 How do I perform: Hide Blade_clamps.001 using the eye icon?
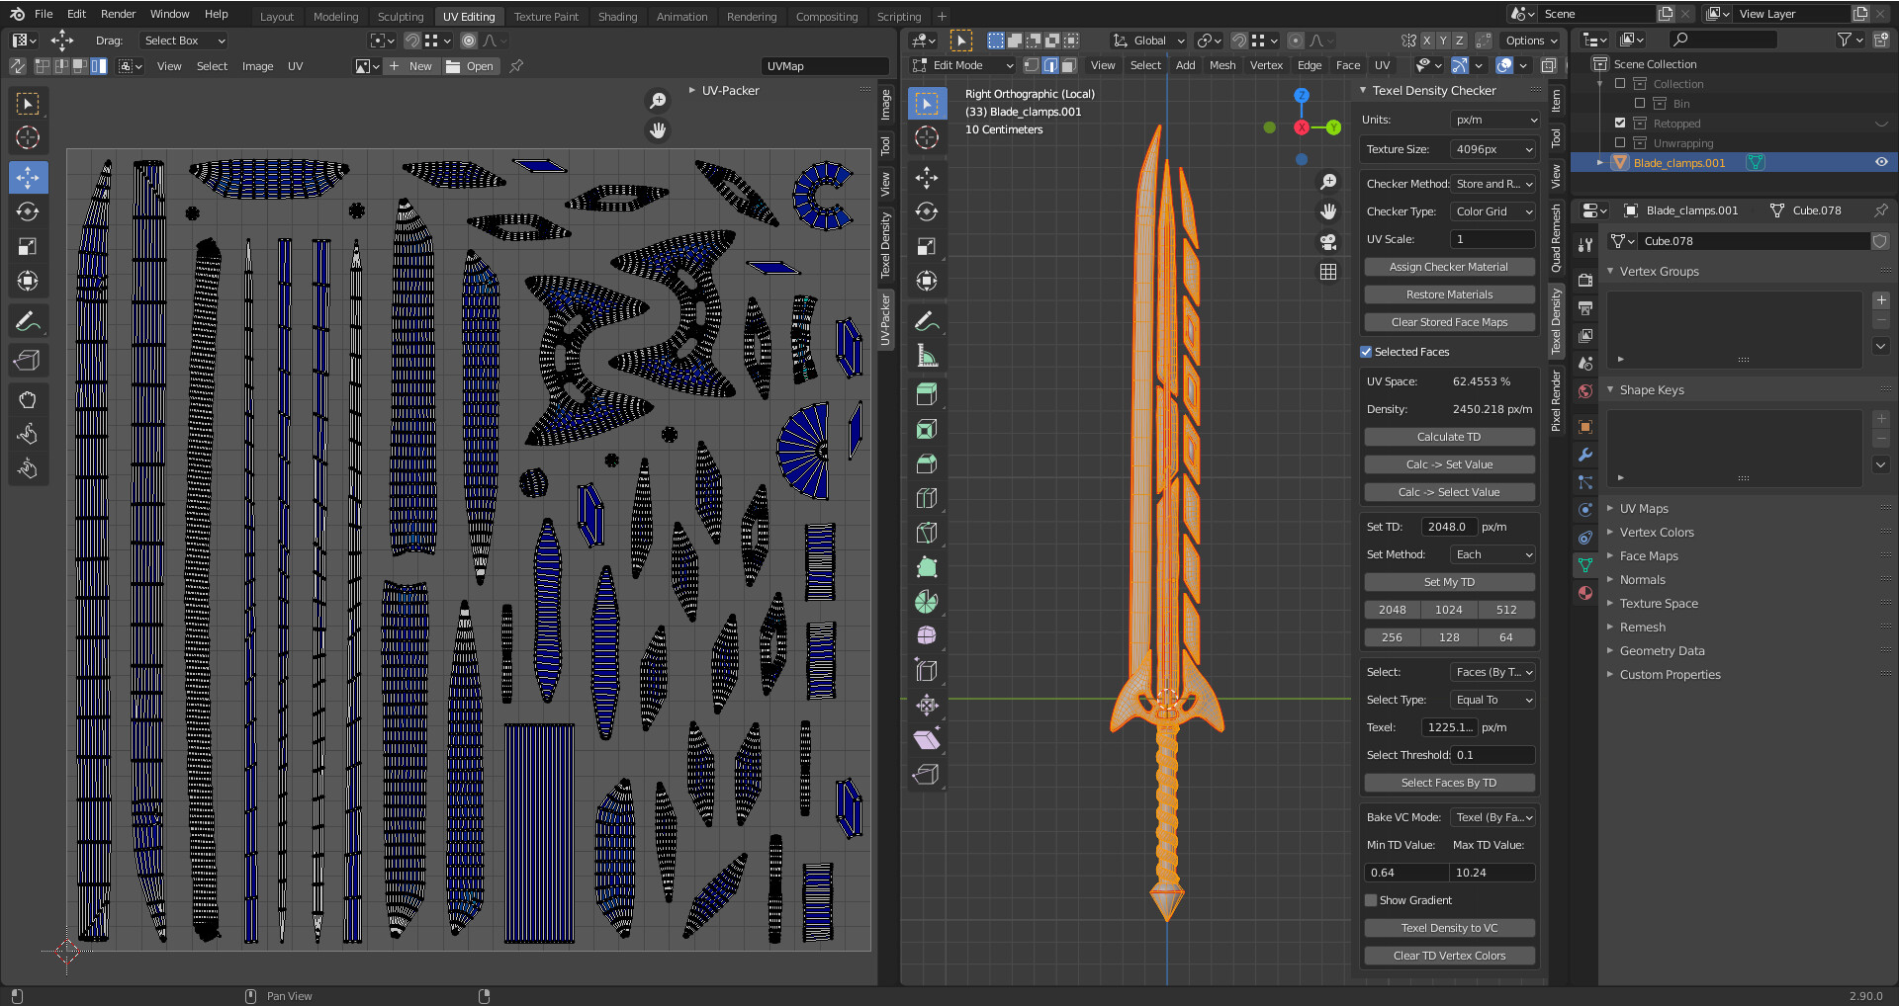tap(1881, 163)
